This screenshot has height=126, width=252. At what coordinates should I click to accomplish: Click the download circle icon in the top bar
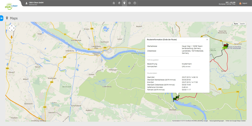click(135, 3)
